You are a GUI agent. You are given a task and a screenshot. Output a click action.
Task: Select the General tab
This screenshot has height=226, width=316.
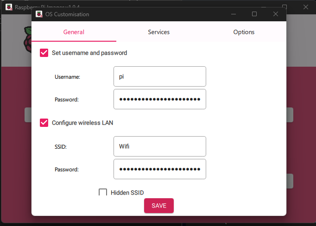click(74, 32)
